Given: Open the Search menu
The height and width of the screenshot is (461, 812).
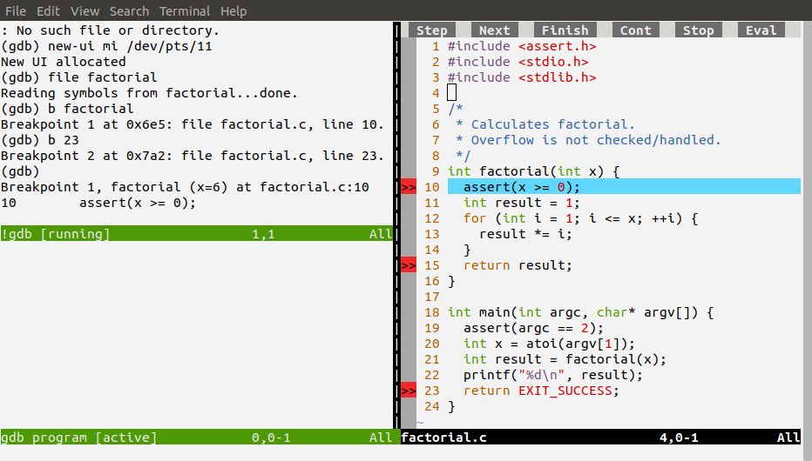Looking at the screenshot, I should tap(129, 10).
